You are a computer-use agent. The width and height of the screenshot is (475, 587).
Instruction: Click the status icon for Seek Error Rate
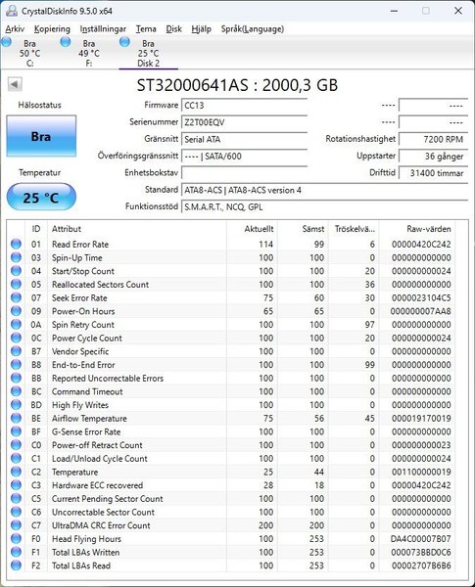(16, 297)
